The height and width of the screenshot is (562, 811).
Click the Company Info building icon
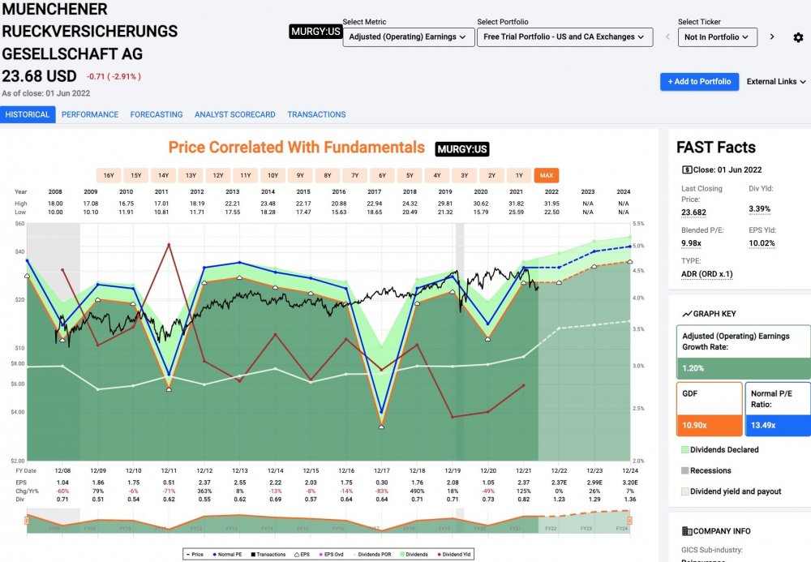(687, 531)
